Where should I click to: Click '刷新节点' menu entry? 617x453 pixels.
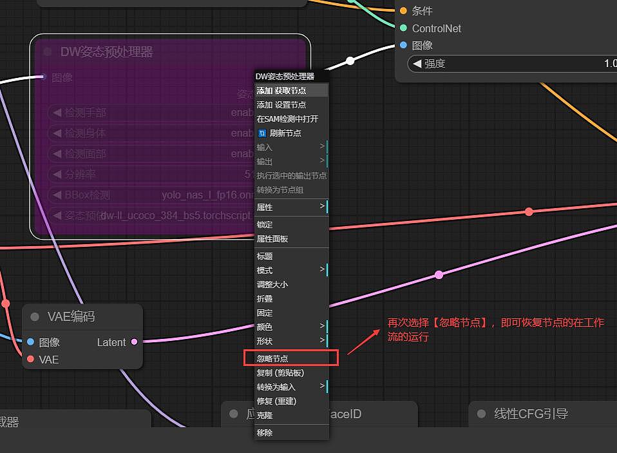point(291,133)
